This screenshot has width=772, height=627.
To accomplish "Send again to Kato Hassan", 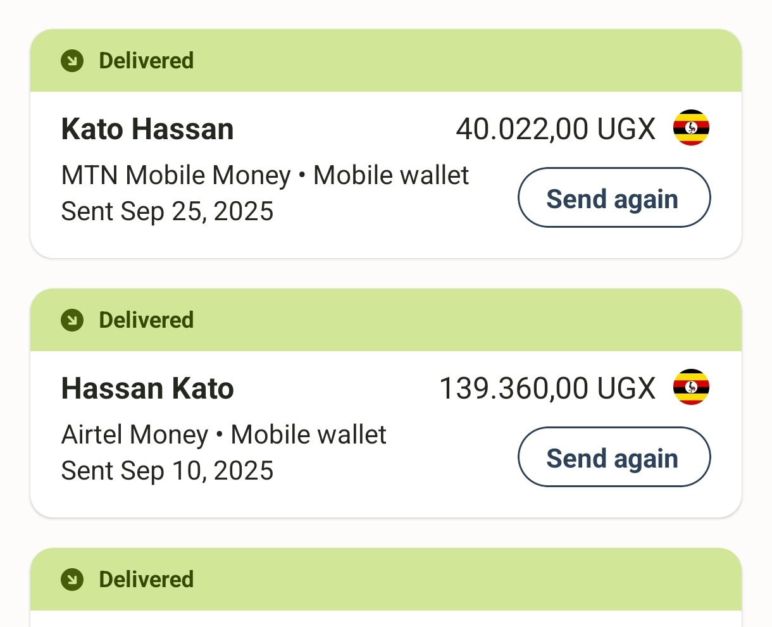I will (x=614, y=197).
